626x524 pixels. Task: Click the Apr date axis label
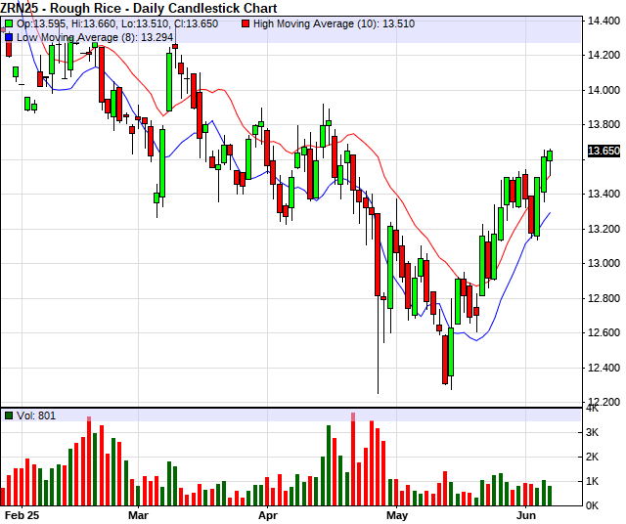266,513
